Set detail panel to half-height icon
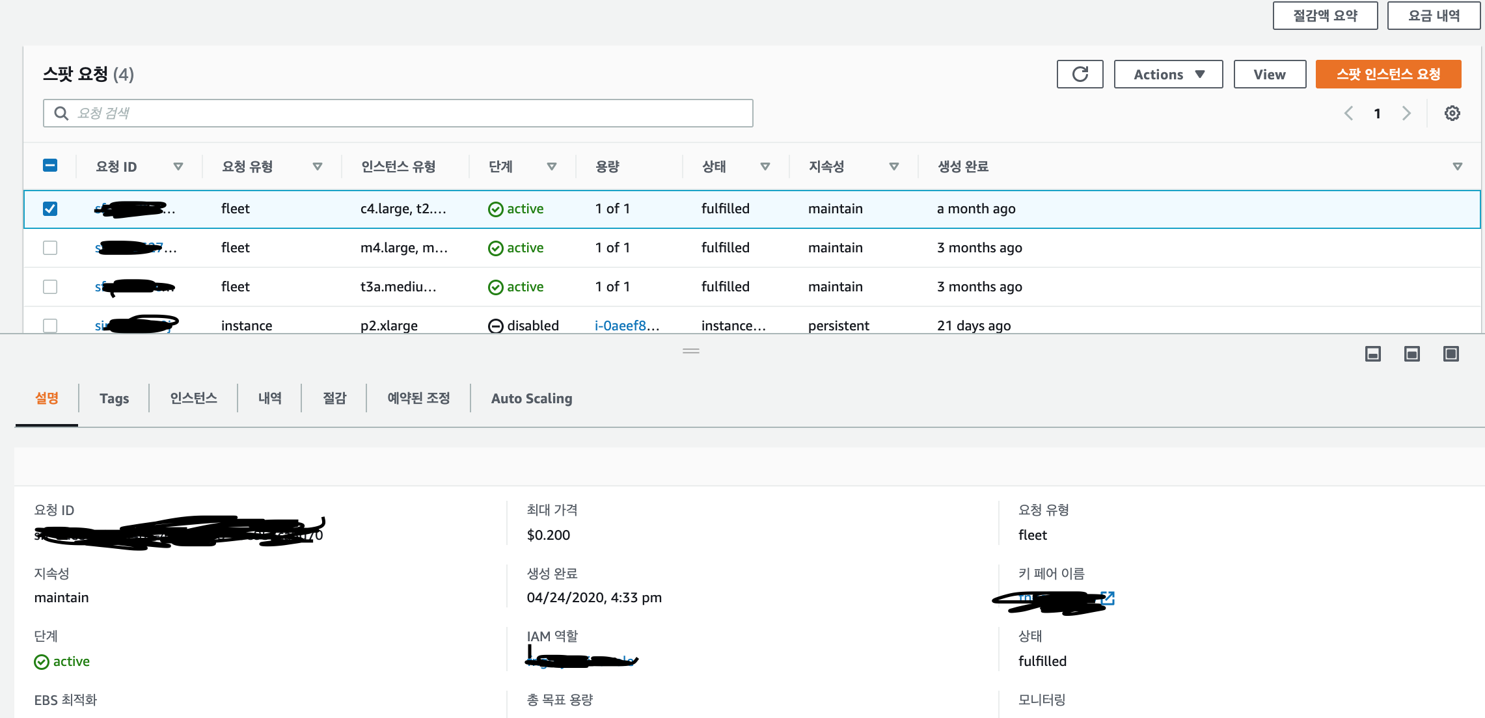Screen dimensions: 1485x718 pyautogui.click(x=1411, y=354)
